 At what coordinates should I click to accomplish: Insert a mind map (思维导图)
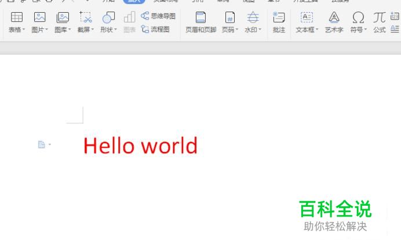158,16
